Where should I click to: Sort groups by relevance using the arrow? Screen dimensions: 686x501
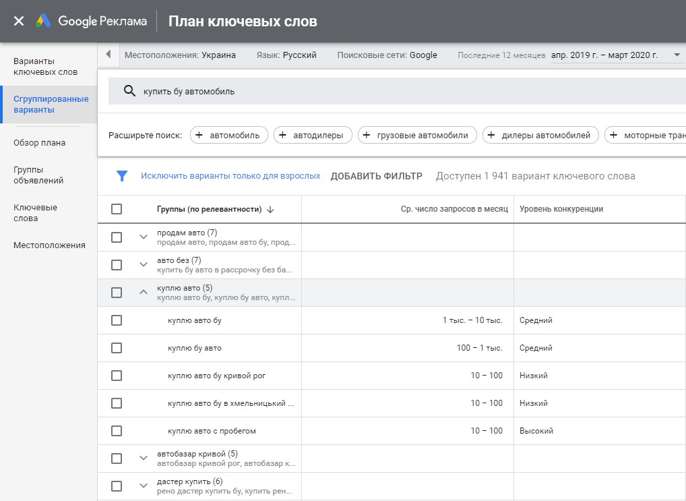click(270, 210)
